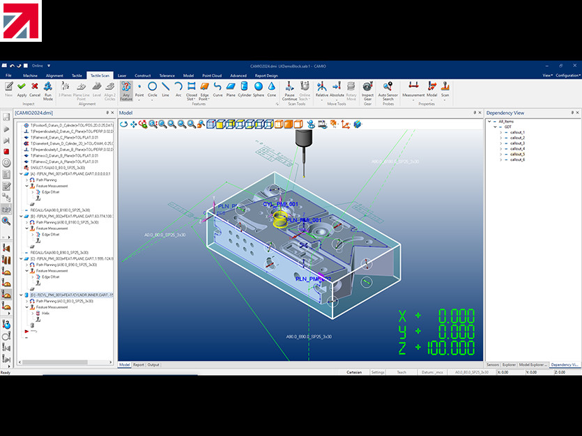
Task: Click the solid orange cube view icon
Action: [289, 124]
